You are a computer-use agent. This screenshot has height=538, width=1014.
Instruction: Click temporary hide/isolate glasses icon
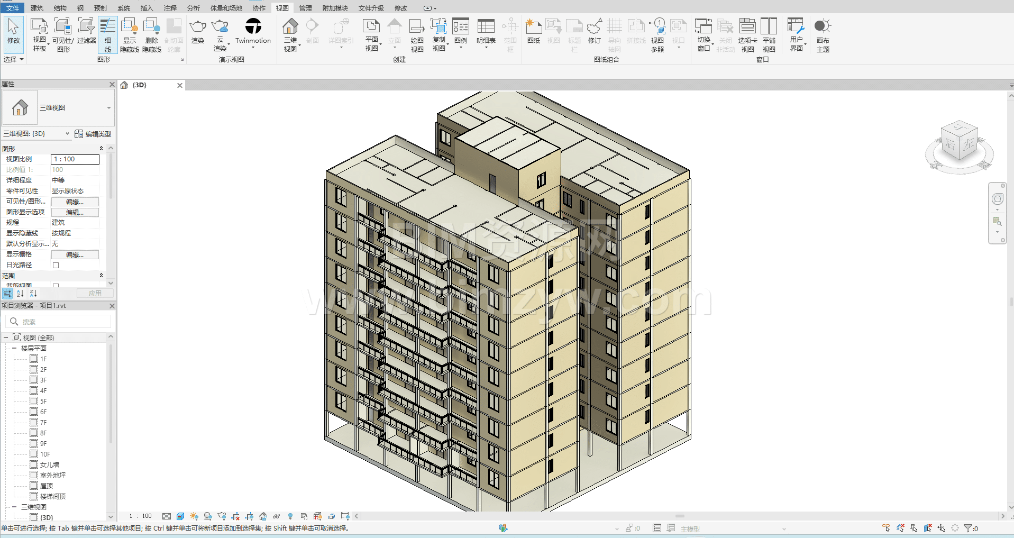coord(276,516)
